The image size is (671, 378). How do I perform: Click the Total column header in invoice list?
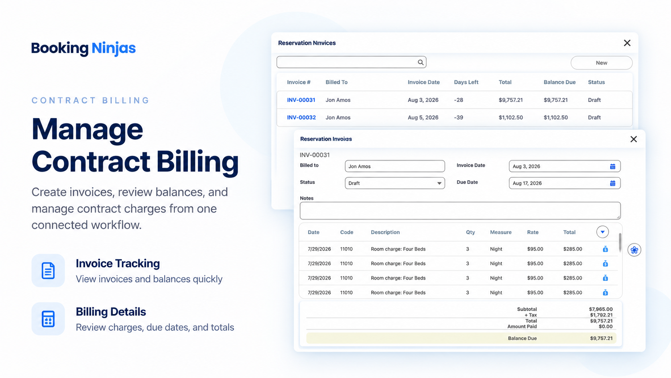point(505,82)
